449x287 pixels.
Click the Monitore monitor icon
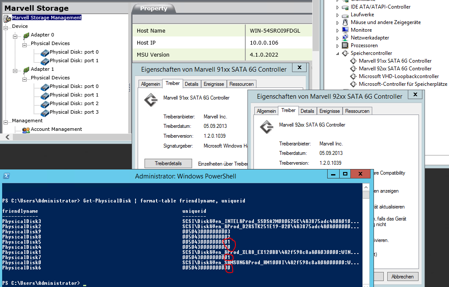coord(345,30)
